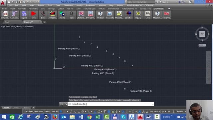This screenshot has width=213, height=120.
Task: Open the Inquiry tools panel
Action: click(138, 15)
